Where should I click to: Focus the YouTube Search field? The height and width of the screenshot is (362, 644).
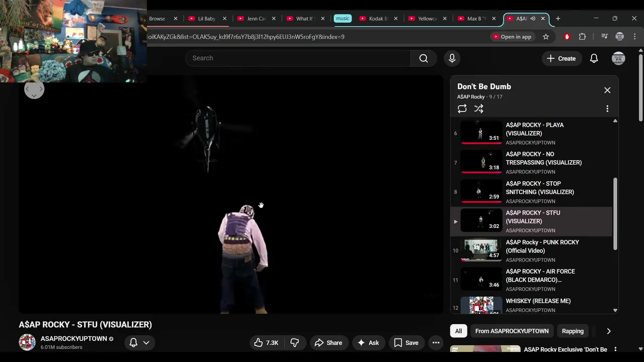(x=298, y=58)
